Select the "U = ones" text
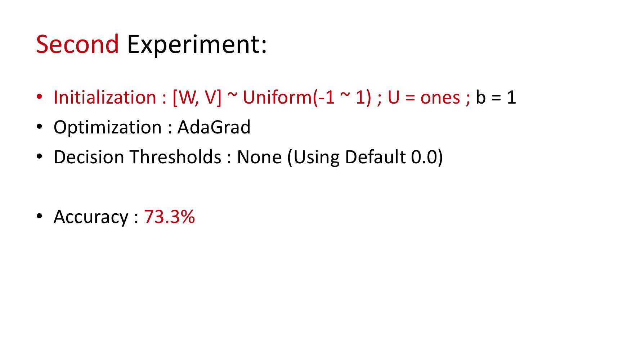 pyautogui.click(x=424, y=97)
